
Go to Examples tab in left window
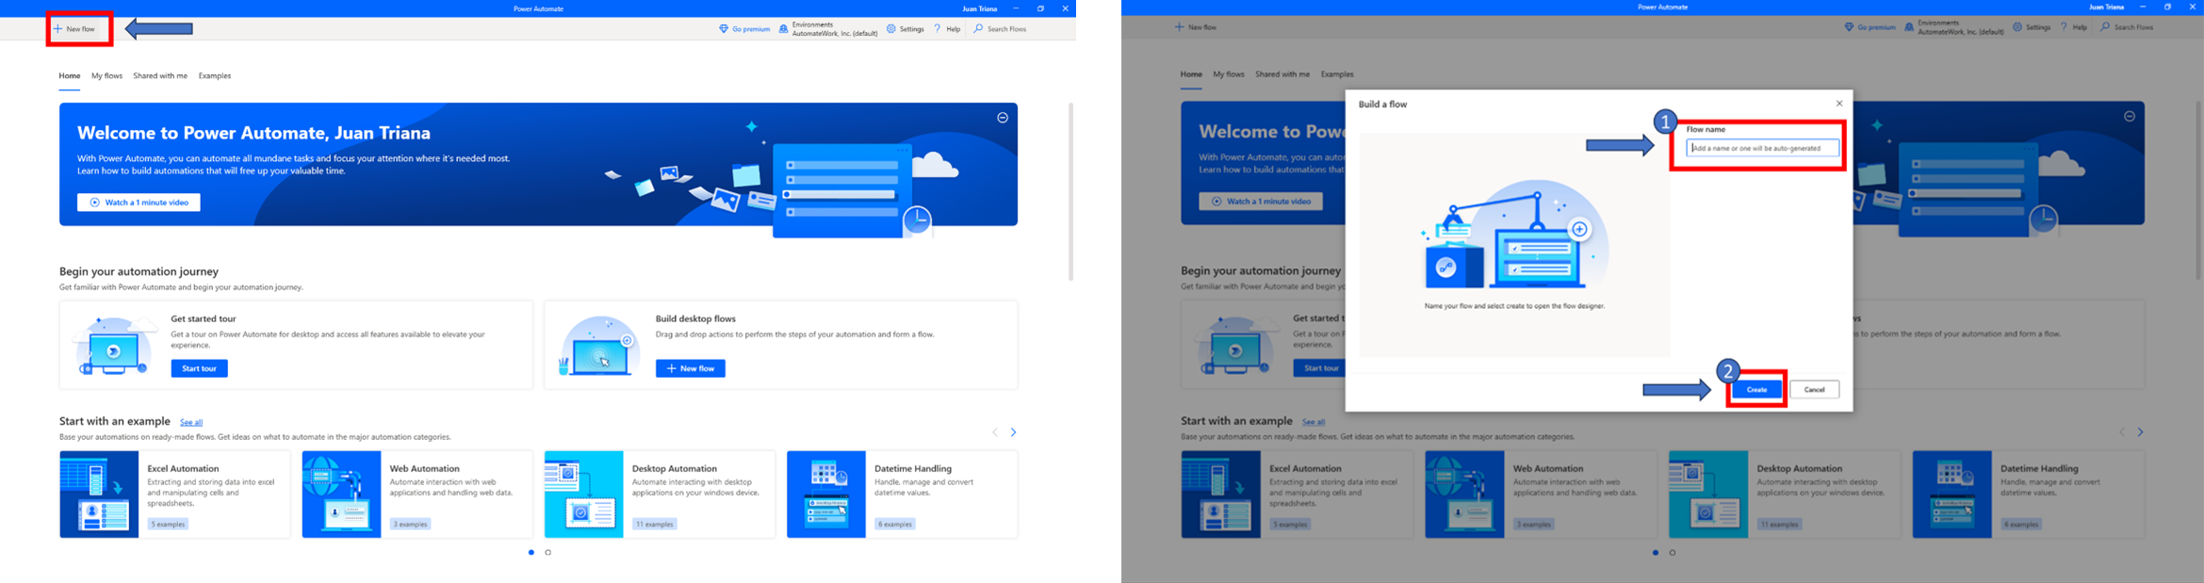215,76
